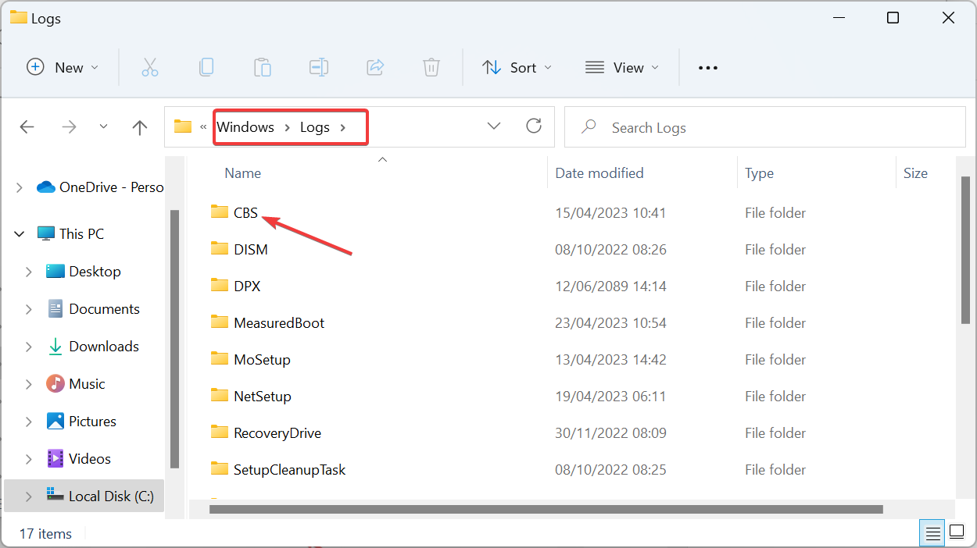Open the View options dropdown
Screen dimensions: 977x548
click(x=622, y=68)
